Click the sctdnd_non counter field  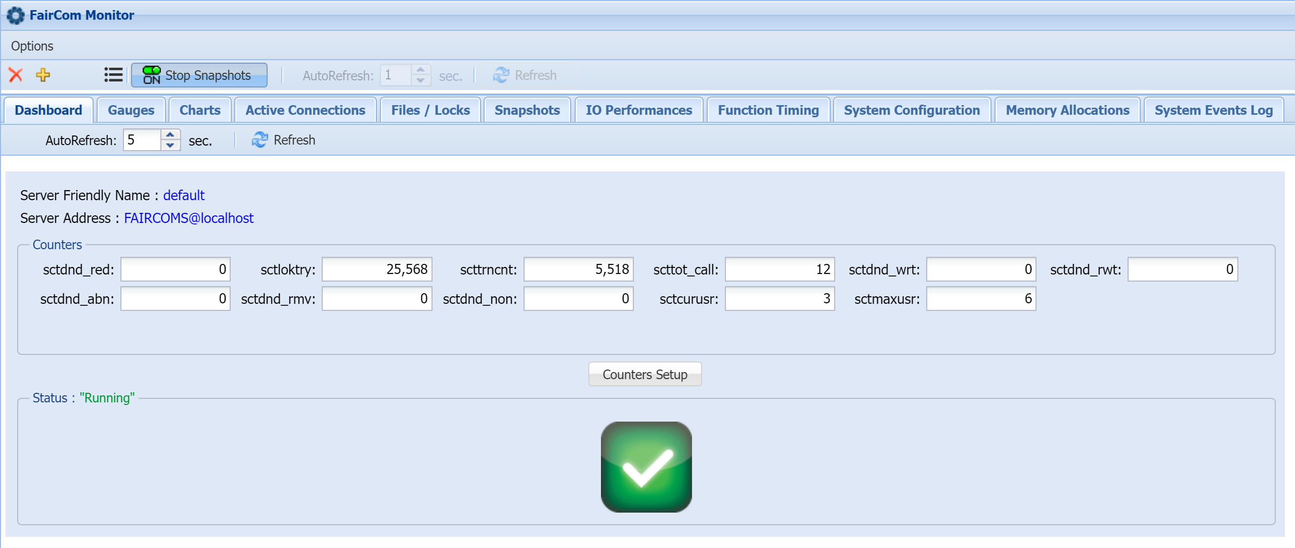pos(579,299)
